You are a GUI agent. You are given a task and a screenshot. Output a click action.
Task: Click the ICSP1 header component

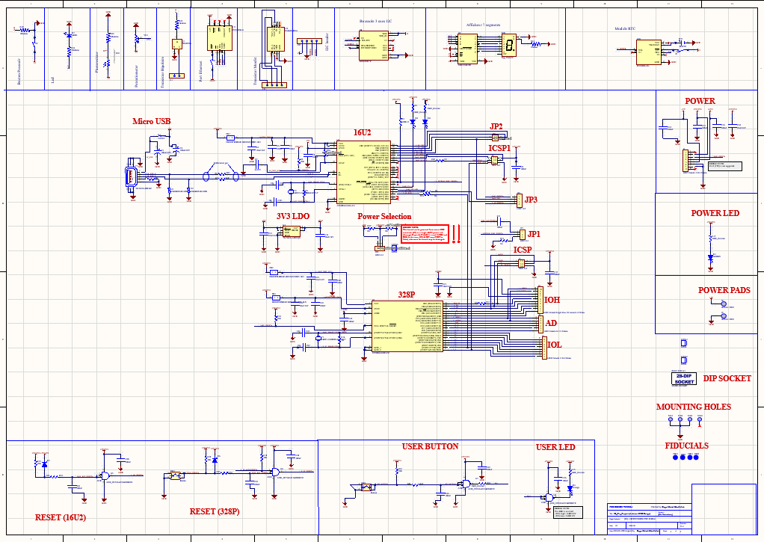[x=493, y=160]
